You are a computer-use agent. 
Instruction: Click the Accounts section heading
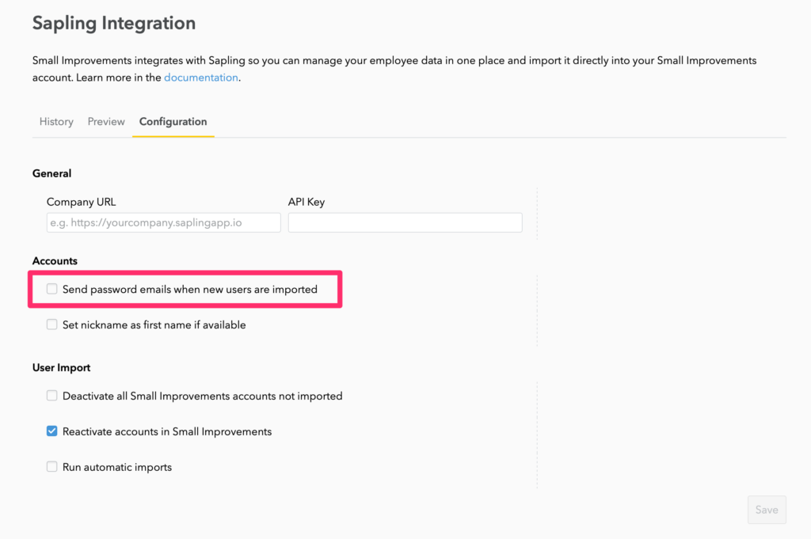[55, 261]
